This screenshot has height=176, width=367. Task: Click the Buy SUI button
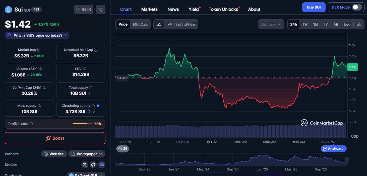click(x=314, y=7)
